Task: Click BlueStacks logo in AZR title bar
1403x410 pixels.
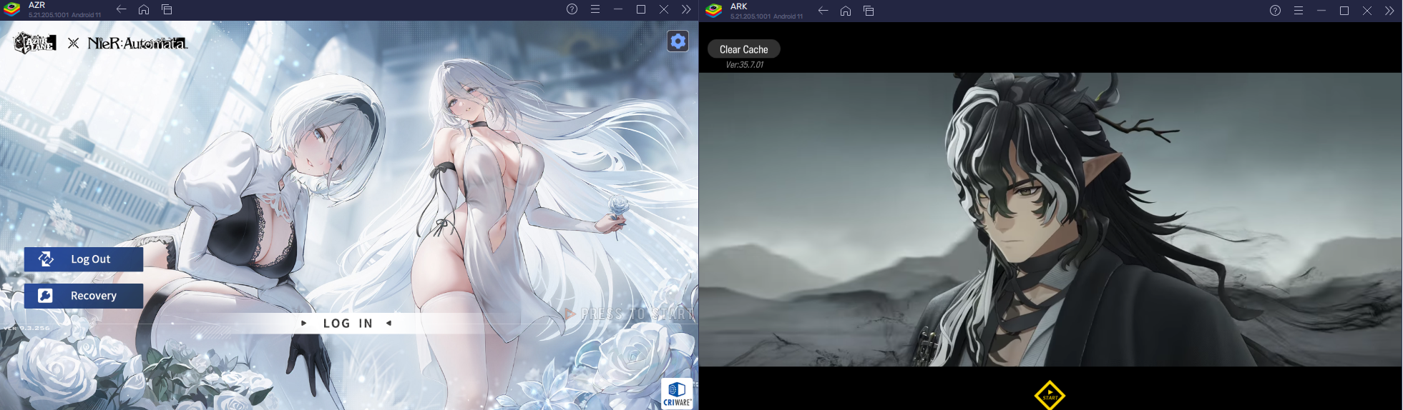Action: (12, 9)
